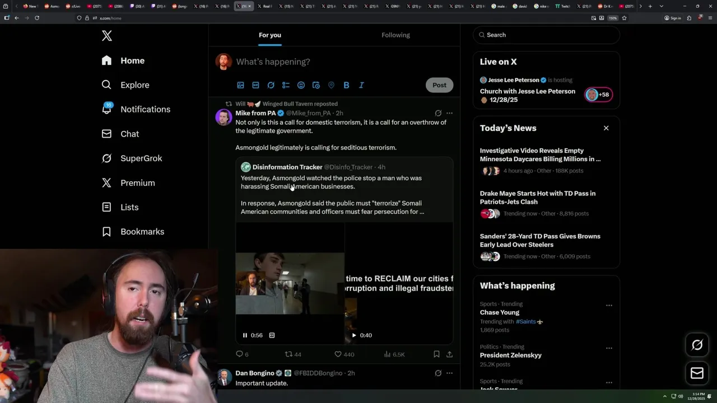Click the Post button
The height and width of the screenshot is (403, 717).
pos(439,85)
